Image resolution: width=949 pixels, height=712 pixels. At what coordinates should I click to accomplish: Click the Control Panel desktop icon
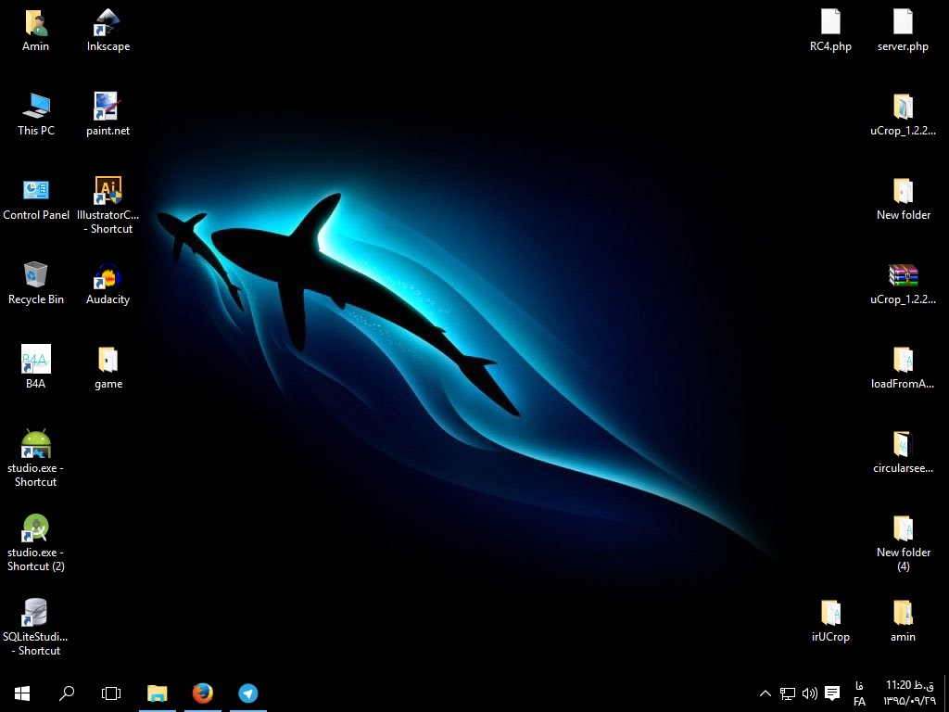tap(35, 192)
